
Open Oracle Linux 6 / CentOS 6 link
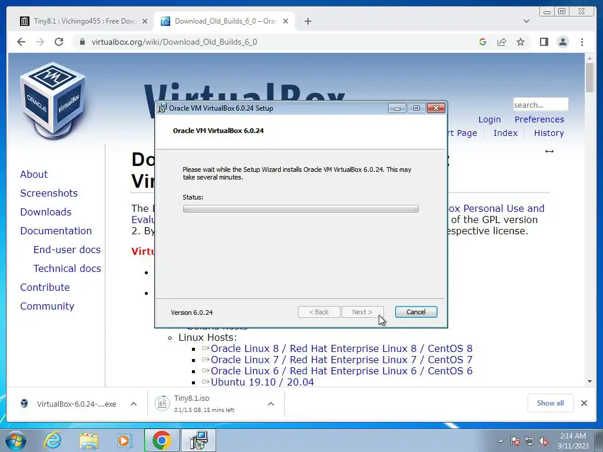tap(342, 371)
